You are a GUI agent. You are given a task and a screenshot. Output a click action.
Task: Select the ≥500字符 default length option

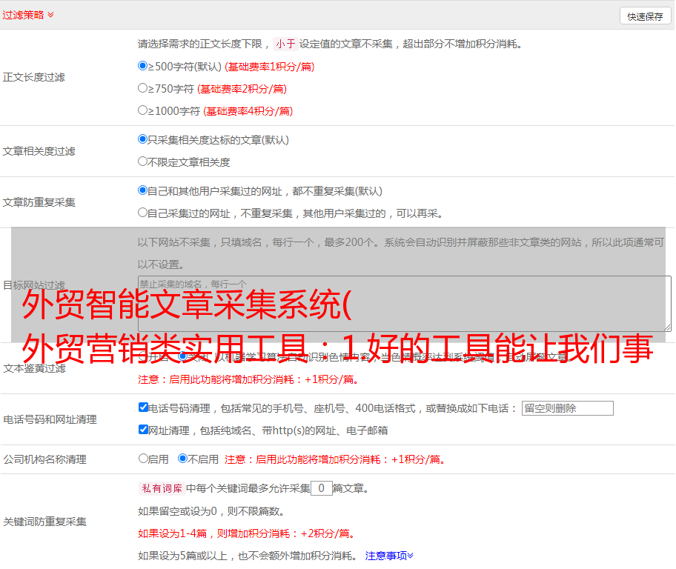click(x=143, y=66)
